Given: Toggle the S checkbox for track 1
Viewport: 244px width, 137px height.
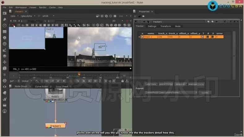Looking at the screenshot, I should point(212,37).
